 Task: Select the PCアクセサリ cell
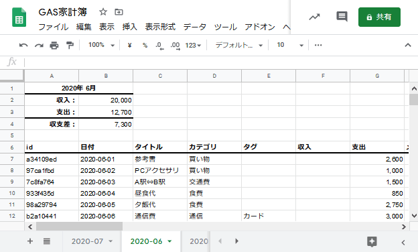tap(160, 170)
